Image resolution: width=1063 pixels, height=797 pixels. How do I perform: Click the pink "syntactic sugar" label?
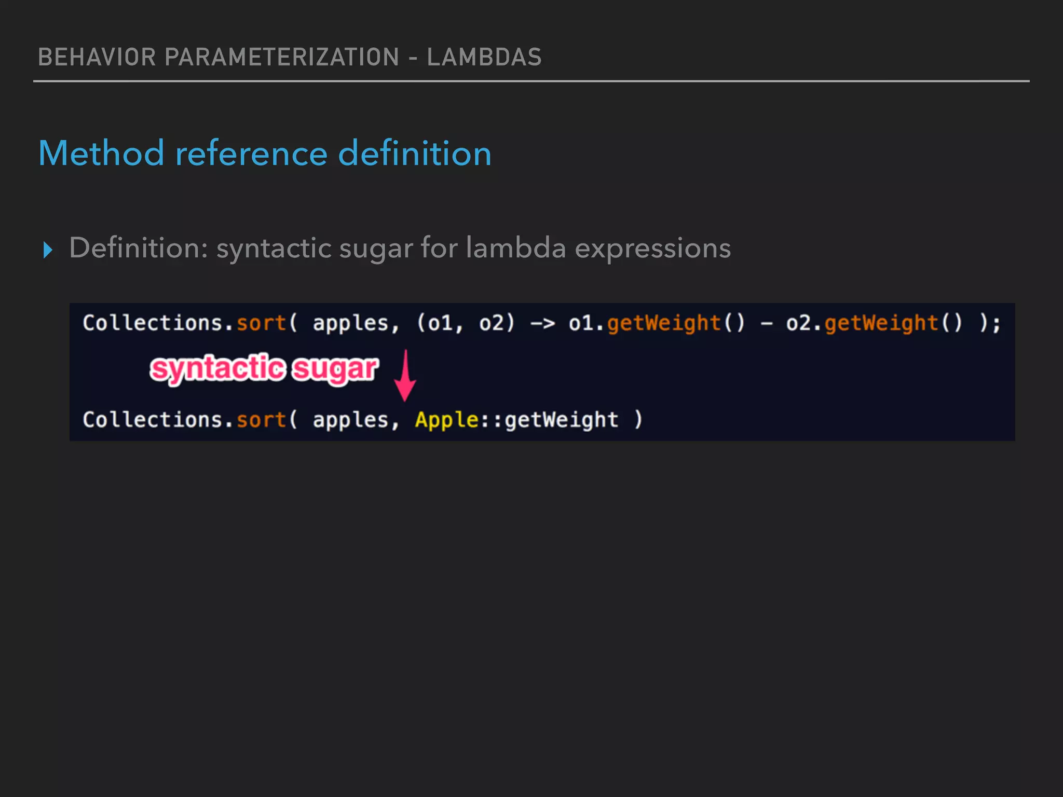click(264, 369)
